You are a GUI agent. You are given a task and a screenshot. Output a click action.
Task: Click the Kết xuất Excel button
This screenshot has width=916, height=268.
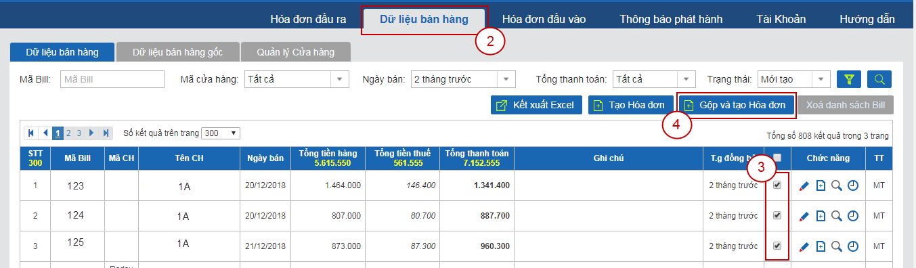(536, 105)
